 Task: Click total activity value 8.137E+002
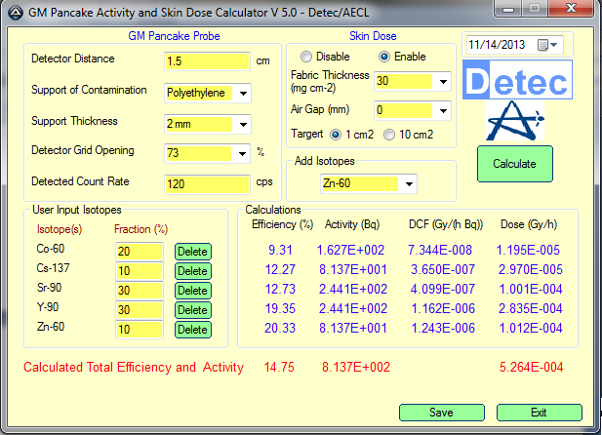tap(356, 368)
